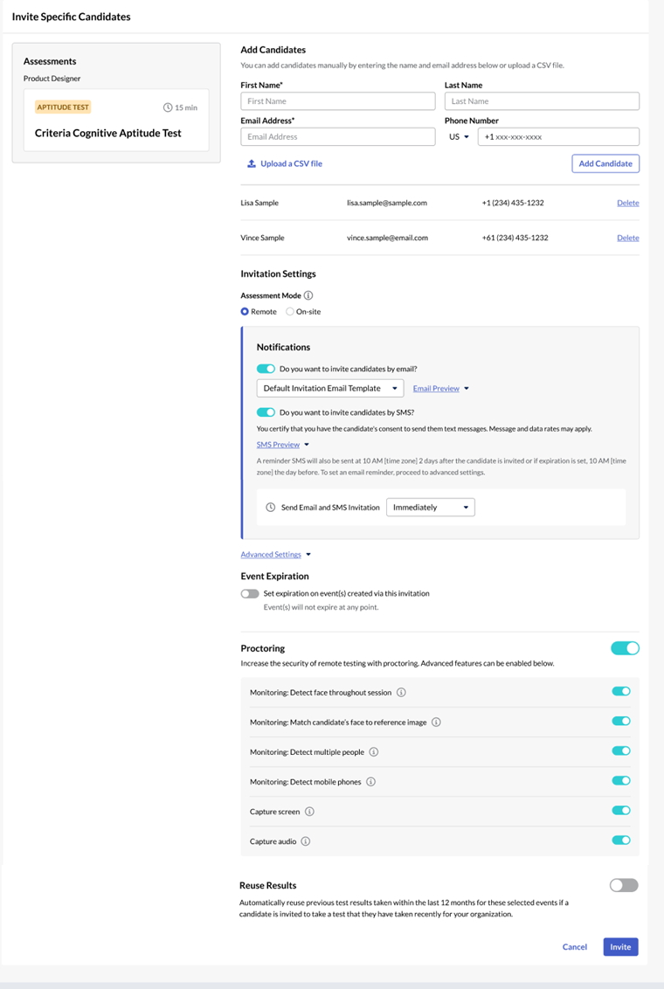This screenshot has width=664, height=989.
Task: Click phone number +61 (234) 435-1232
Action: pyautogui.click(x=515, y=238)
